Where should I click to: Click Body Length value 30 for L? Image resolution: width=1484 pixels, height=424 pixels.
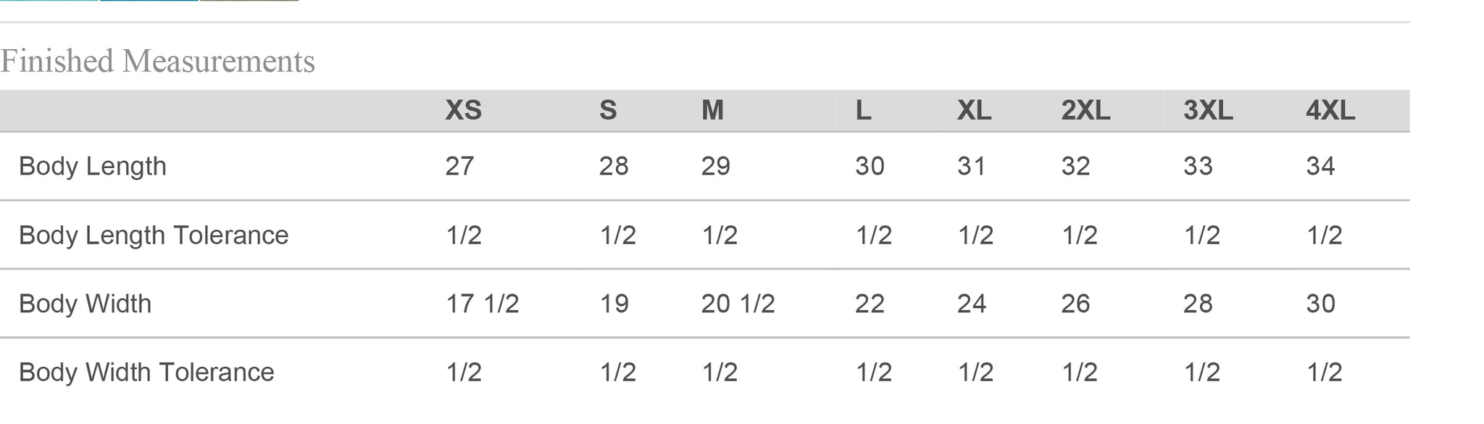tap(870, 166)
